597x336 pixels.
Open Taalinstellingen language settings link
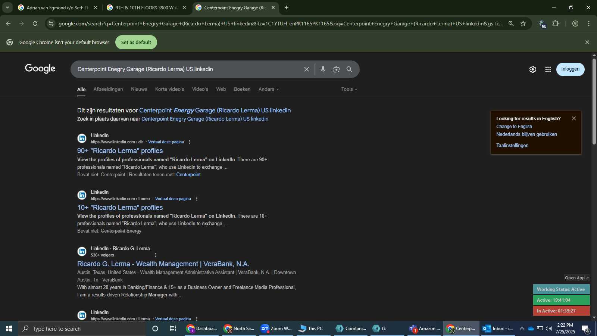[x=512, y=146]
